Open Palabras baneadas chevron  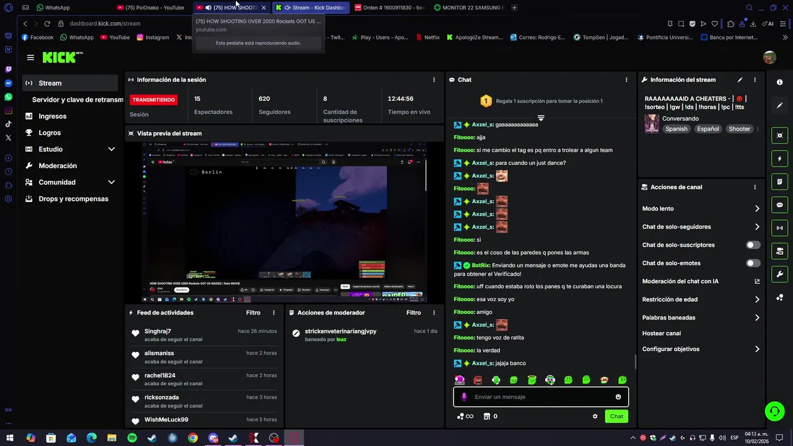(757, 318)
